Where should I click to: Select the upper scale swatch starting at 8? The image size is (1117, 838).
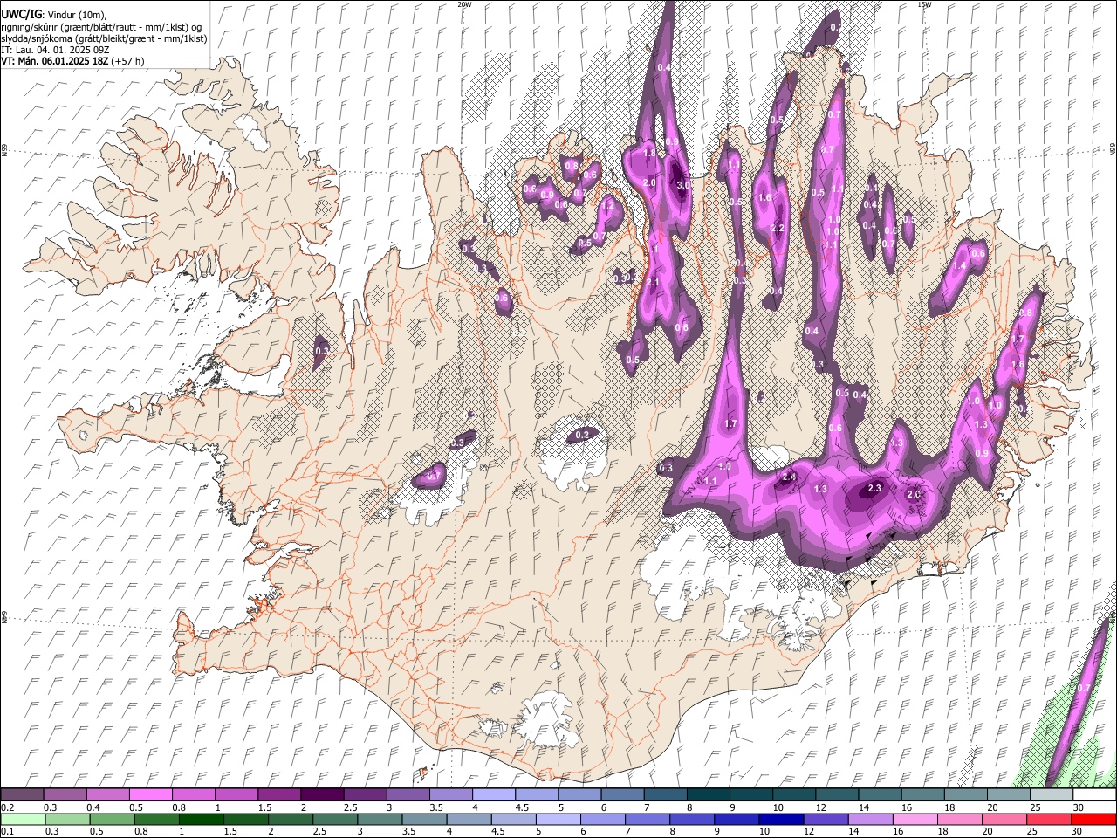(x=708, y=795)
